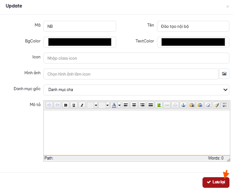Click the cleanup code brush icon
This screenshot has width=233, height=190.
coord(216,105)
